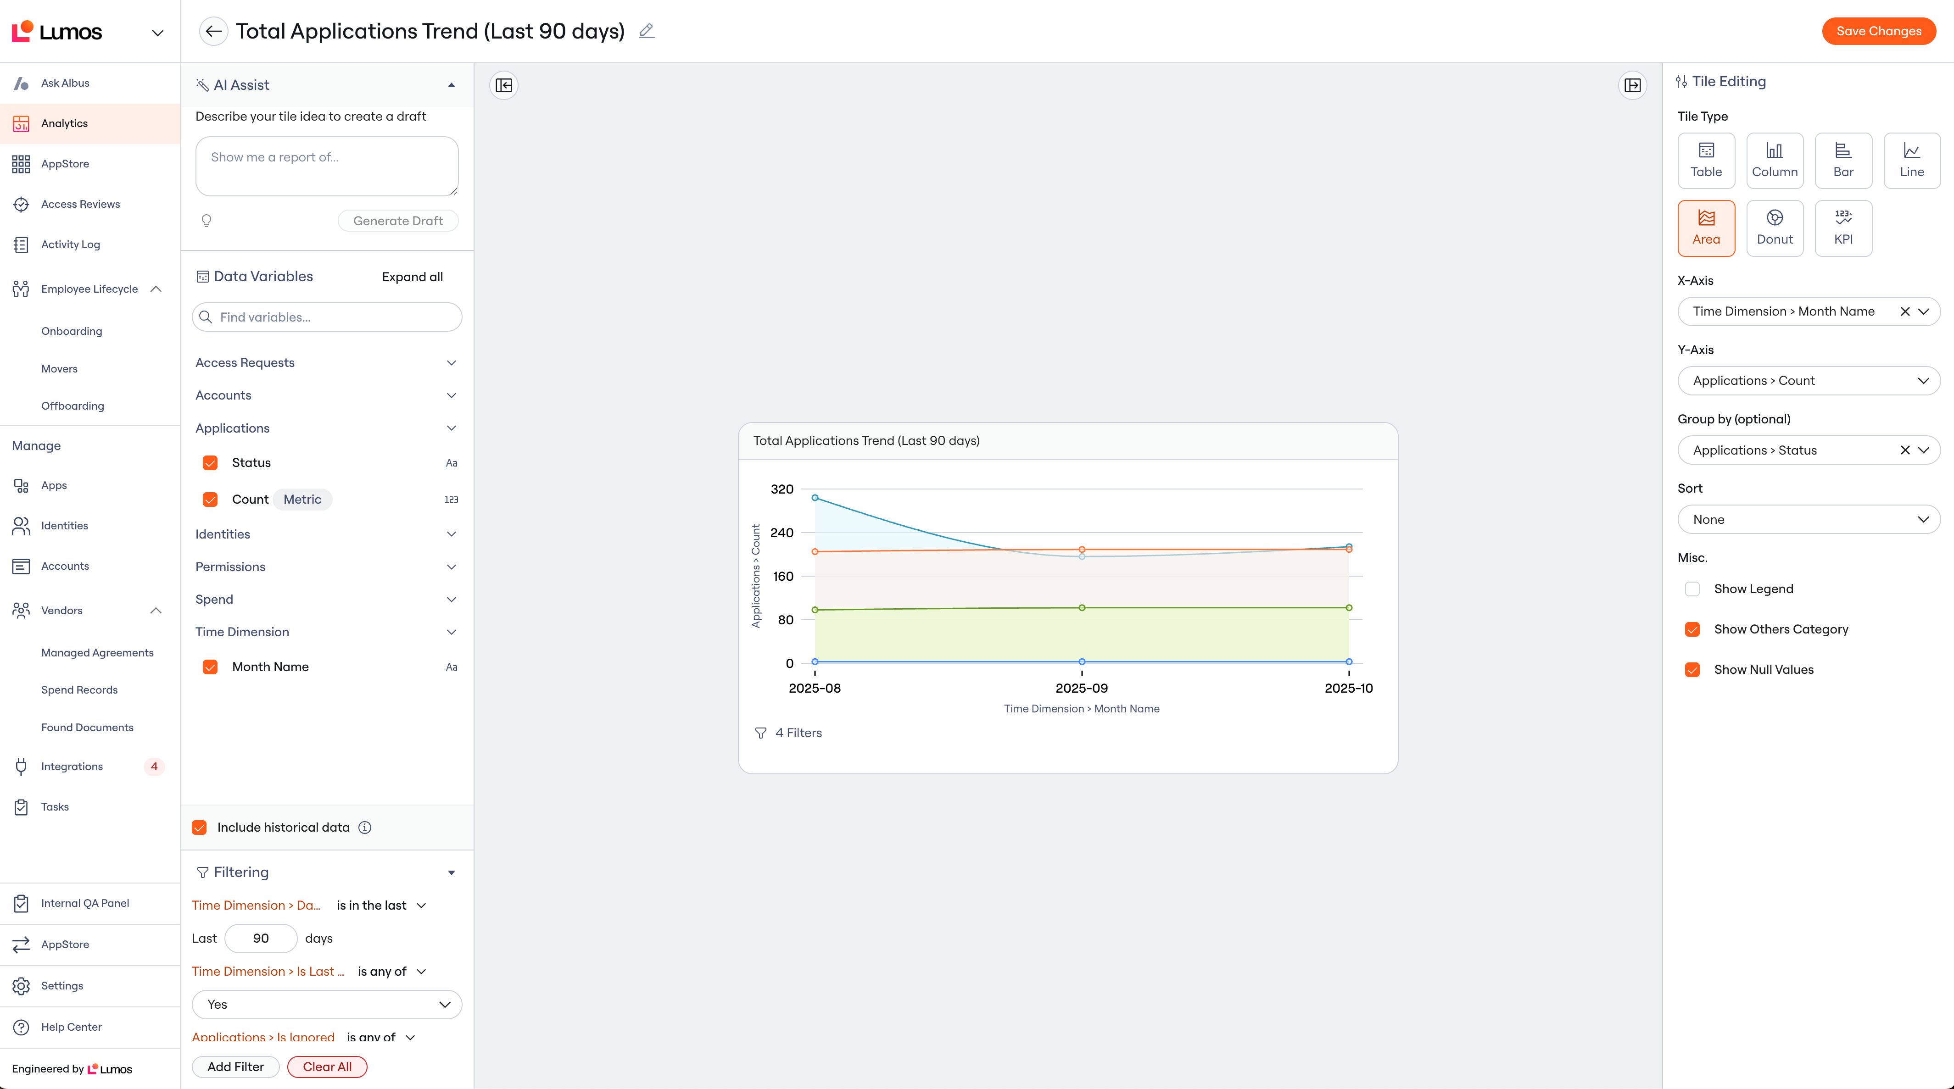1954x1089 pixels.
Task: Click the Find variables search field
Action: coord(326,317)
